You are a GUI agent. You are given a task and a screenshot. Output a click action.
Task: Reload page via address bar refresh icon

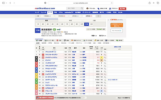[x=112, y=3]
